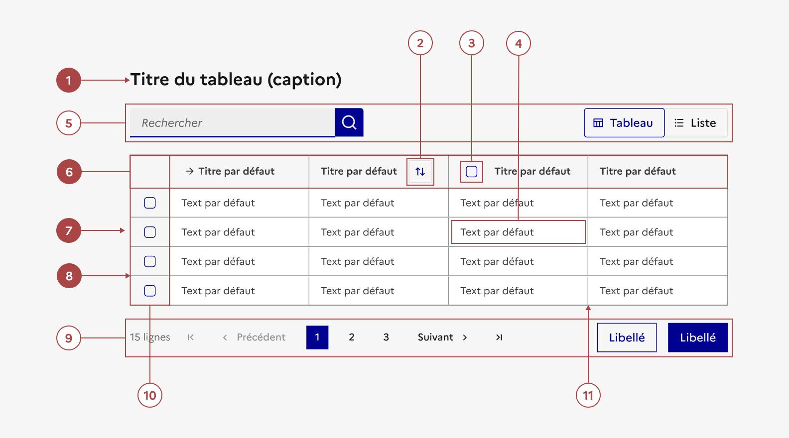Open page 2 in pagination

(x=352, y=337)
